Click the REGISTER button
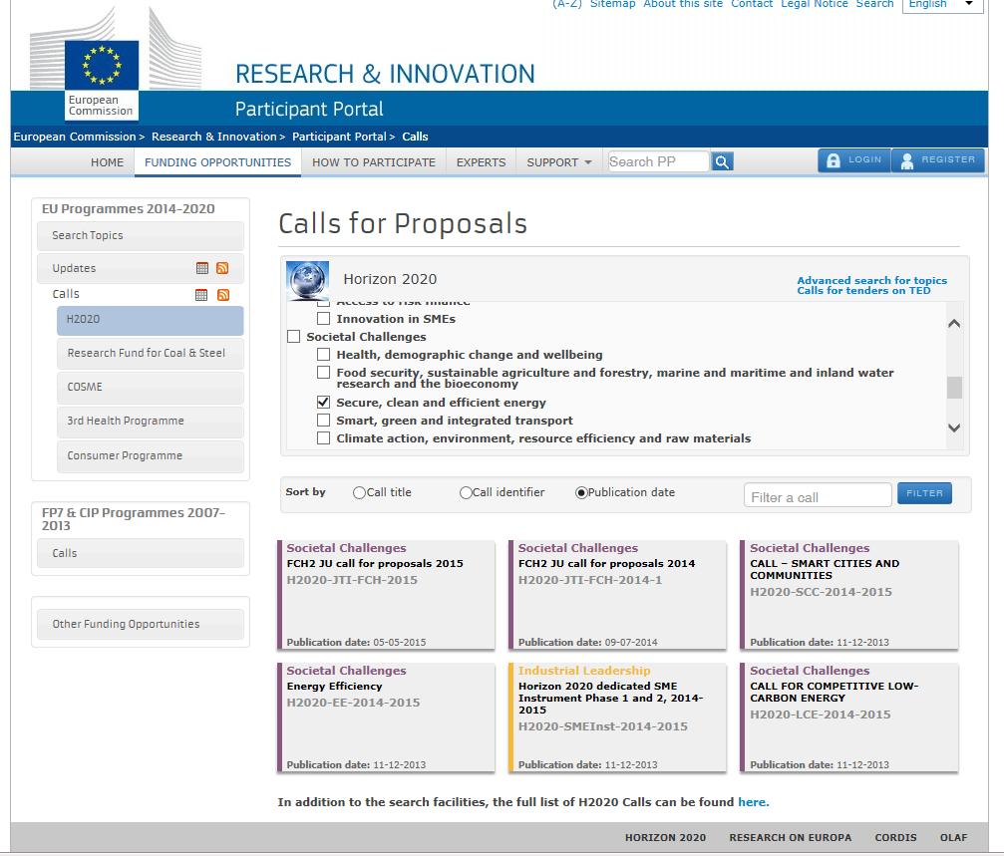 tap(937, 160)
